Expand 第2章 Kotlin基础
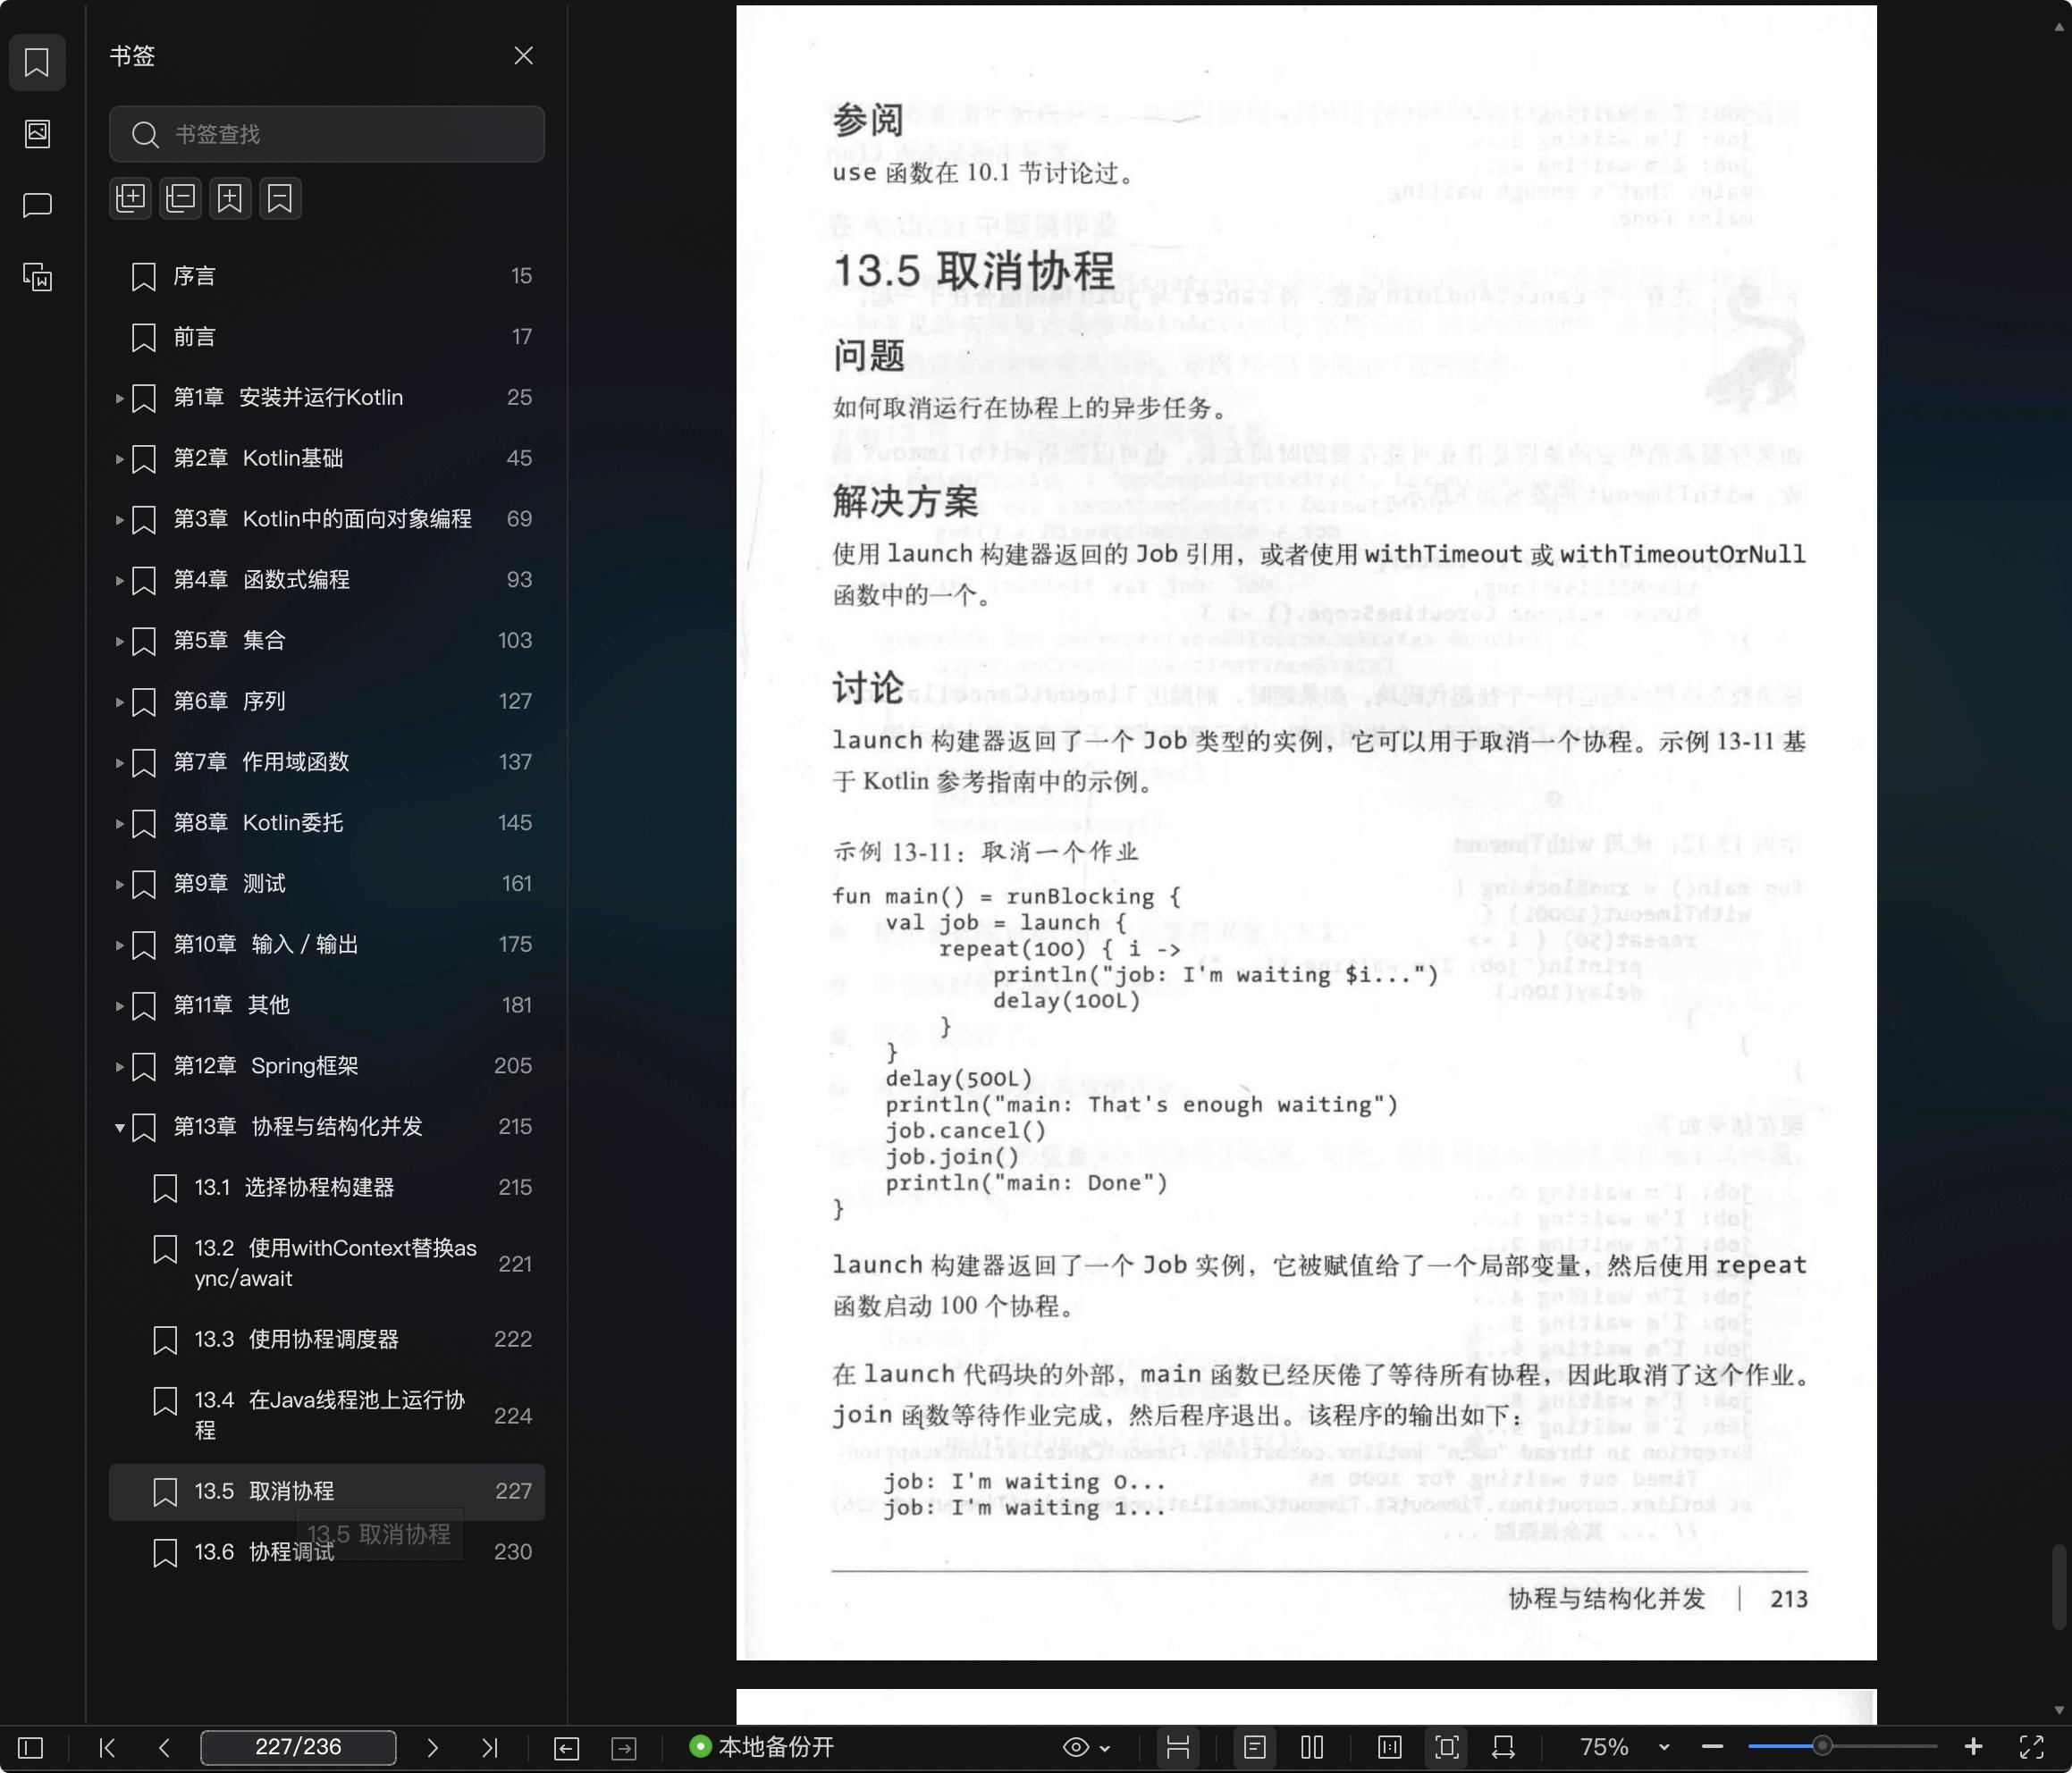This screenshot has height=1773, width=2072. pyautogui.click(x=119, y=459)
